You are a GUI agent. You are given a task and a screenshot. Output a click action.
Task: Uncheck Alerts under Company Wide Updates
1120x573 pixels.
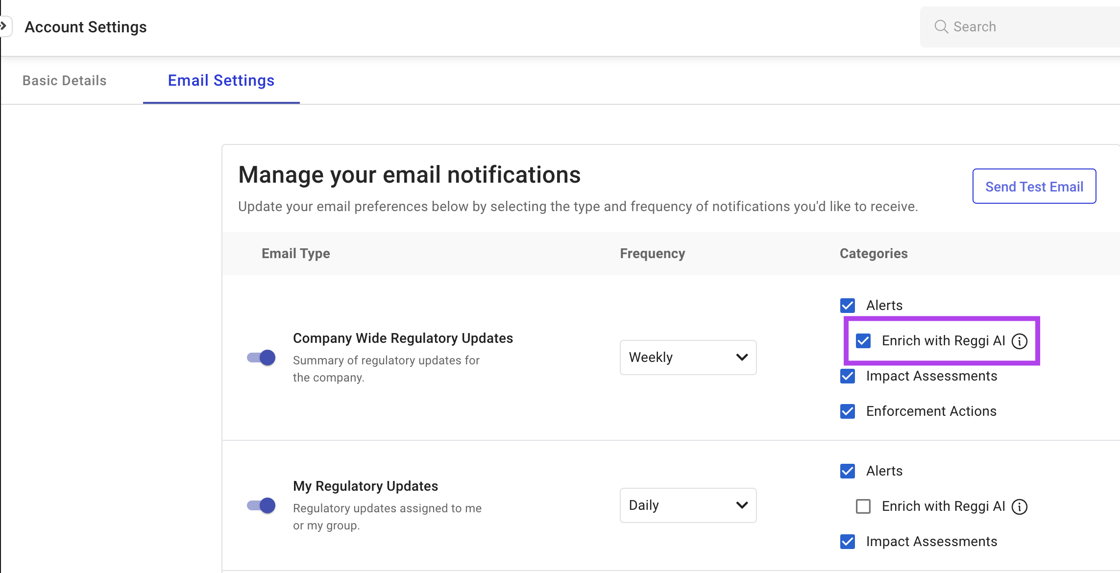click(848, 306)
